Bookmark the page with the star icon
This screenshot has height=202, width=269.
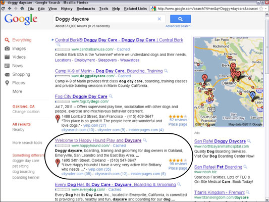coord(261,9)
